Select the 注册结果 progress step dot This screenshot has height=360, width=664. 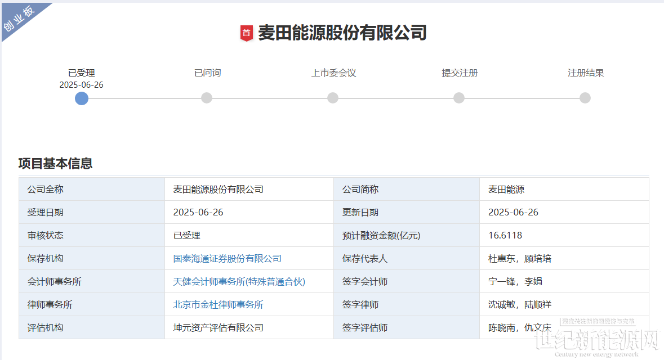tap(585, 98)
